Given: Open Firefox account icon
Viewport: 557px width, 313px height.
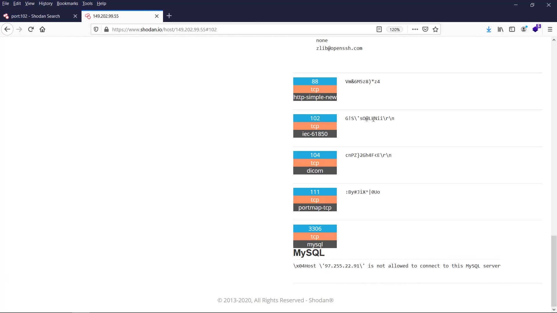Looking at the screenshot, I should 524,29.
